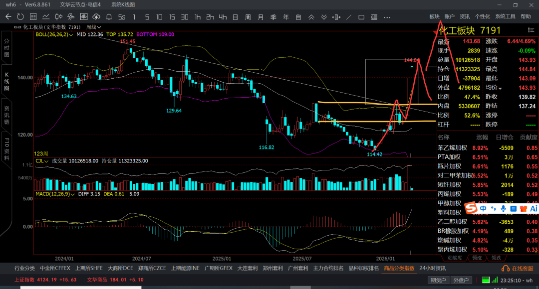
Task: Open the boxed 单 order panel icon
Action: (x=83, y=17)
